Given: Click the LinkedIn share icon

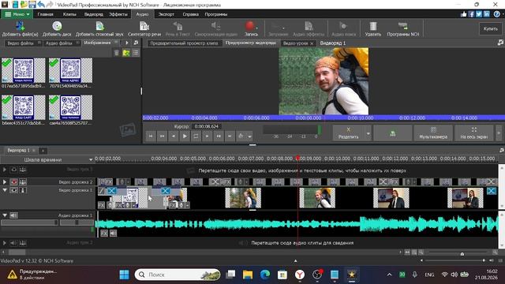Looking at the screenshot, I should pyautogui.click(x=487, y=14).
